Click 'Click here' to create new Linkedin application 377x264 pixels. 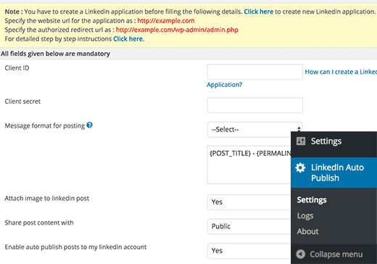(259, 12)
